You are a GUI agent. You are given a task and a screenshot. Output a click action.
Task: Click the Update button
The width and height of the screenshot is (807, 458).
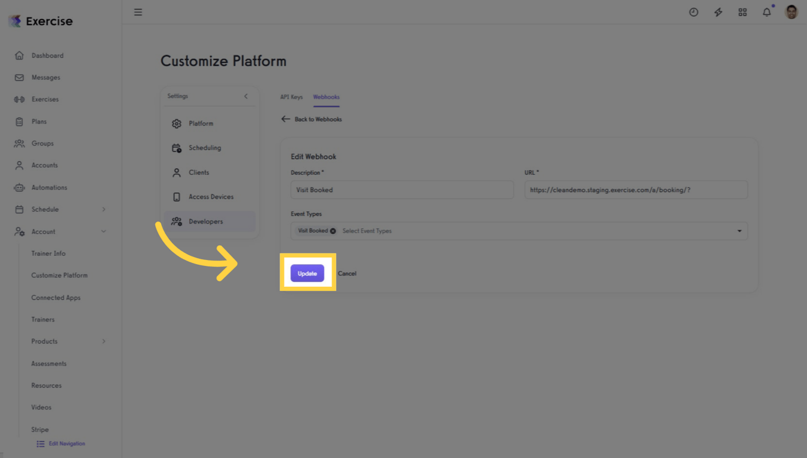point(307,273)
